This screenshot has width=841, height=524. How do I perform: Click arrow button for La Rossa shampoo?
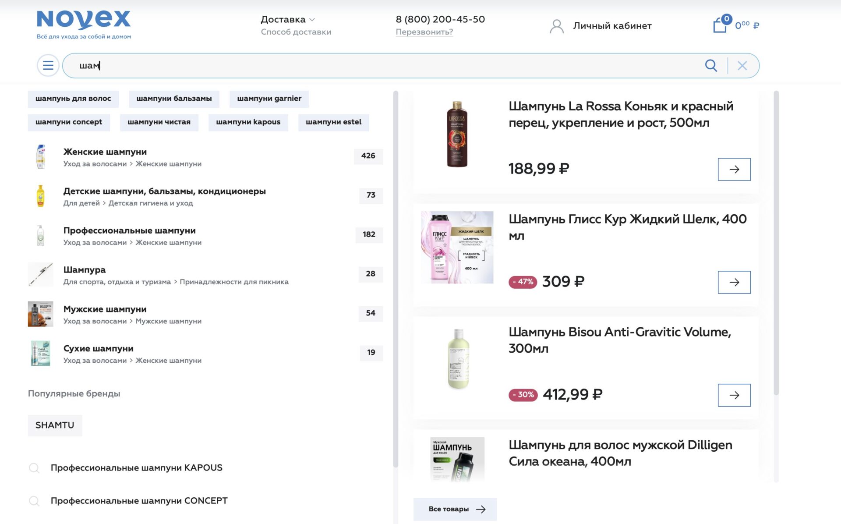pos(734,170)
